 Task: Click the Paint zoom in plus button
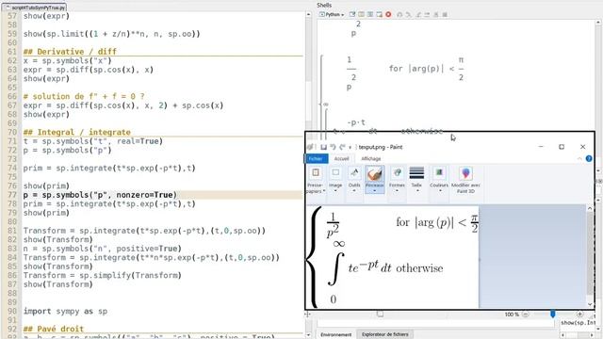[580, 315]
